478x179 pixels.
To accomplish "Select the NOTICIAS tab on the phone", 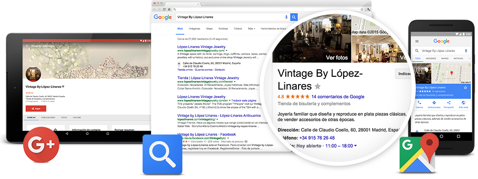I will point(458,58).
